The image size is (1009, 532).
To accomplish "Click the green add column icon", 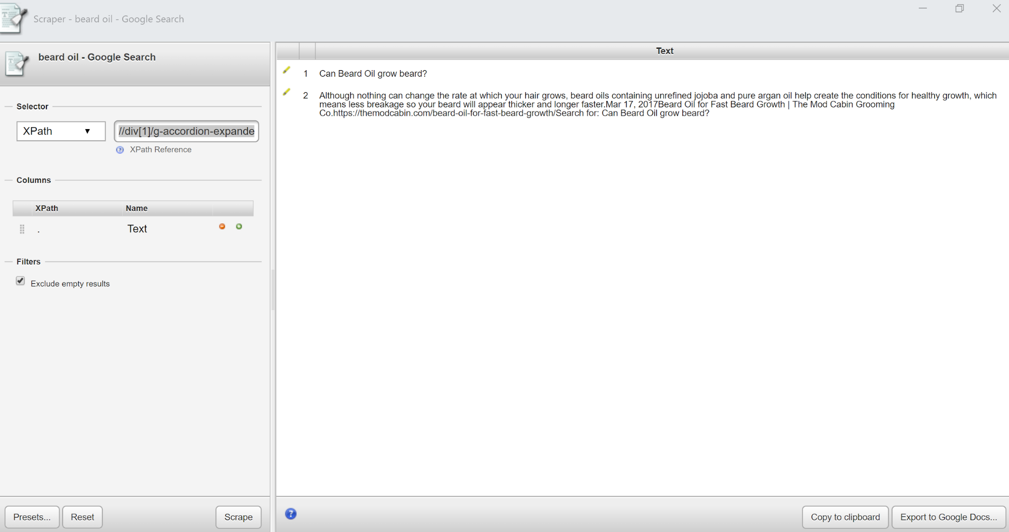I will pyautogui.click(x=239, y=226).
